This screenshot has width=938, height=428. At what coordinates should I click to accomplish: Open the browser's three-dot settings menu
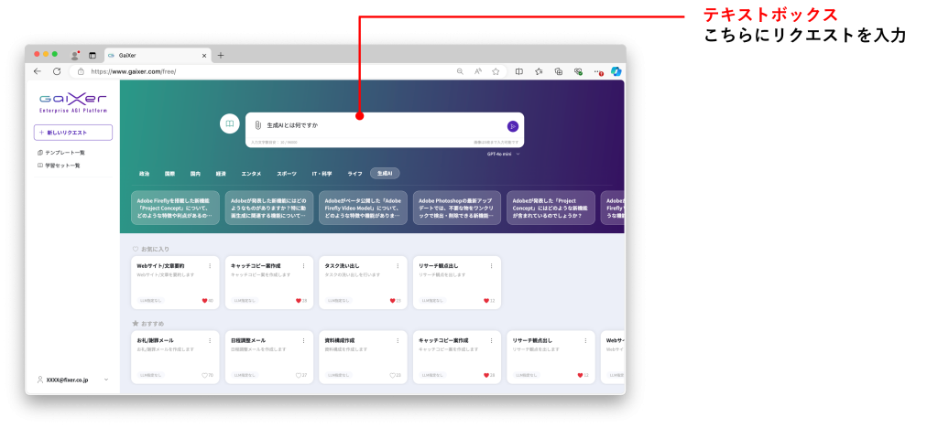coord(597,71)
